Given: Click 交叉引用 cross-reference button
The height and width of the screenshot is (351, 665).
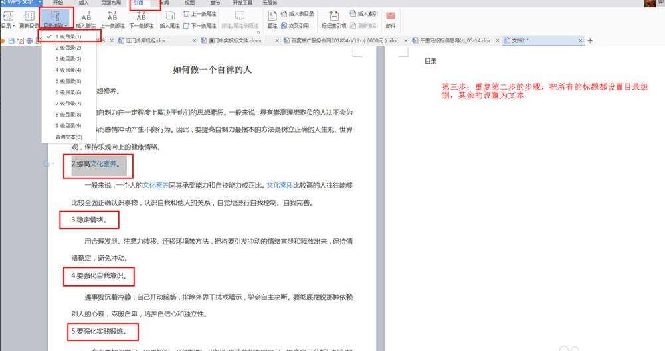Looking at the screenshot, I should tap(295, 26).
